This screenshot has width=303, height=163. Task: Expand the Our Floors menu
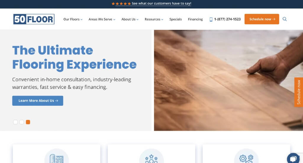[73, 19]
